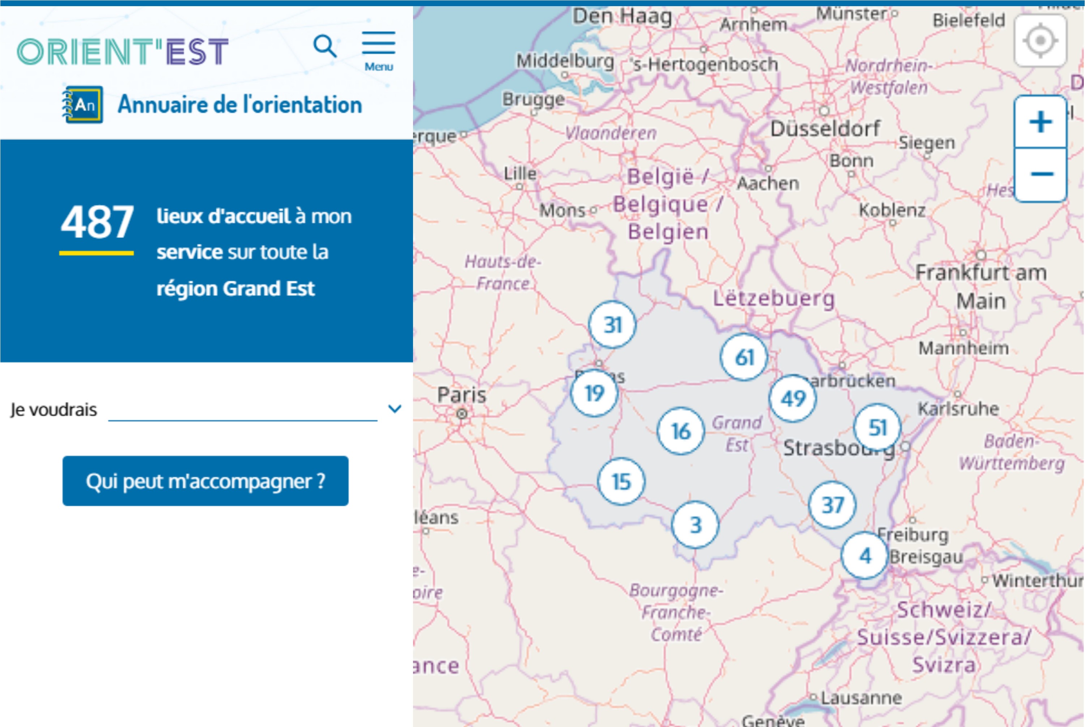This screenshot has height=727, width=1085.
Task: Expand the Je voudrais dropdown chevron
Action: 395,409
